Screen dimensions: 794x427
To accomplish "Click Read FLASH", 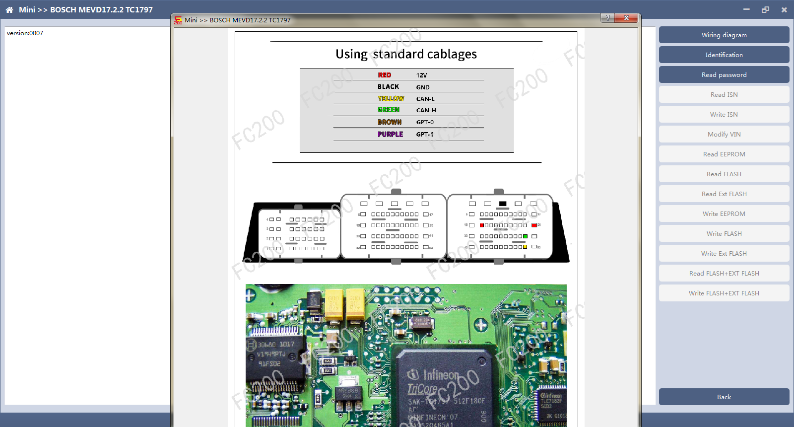I will click(x=724, y=174).
